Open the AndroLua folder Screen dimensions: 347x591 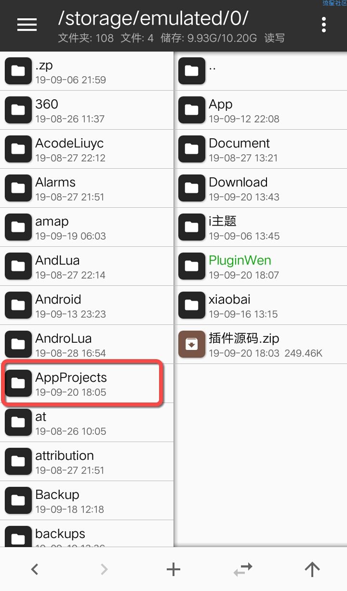[87, 344]
